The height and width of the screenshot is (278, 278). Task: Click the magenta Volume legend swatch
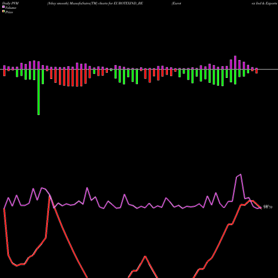point(3,7)
